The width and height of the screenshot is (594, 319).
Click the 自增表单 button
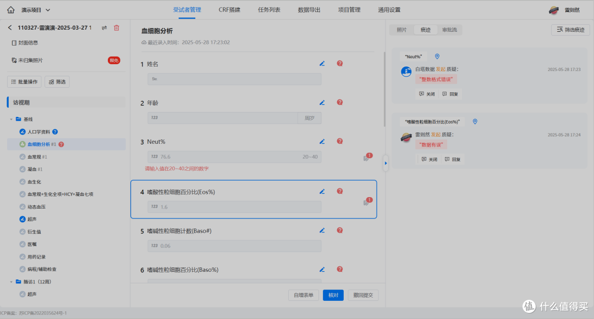pyautogui.click(x=304, y=295)
